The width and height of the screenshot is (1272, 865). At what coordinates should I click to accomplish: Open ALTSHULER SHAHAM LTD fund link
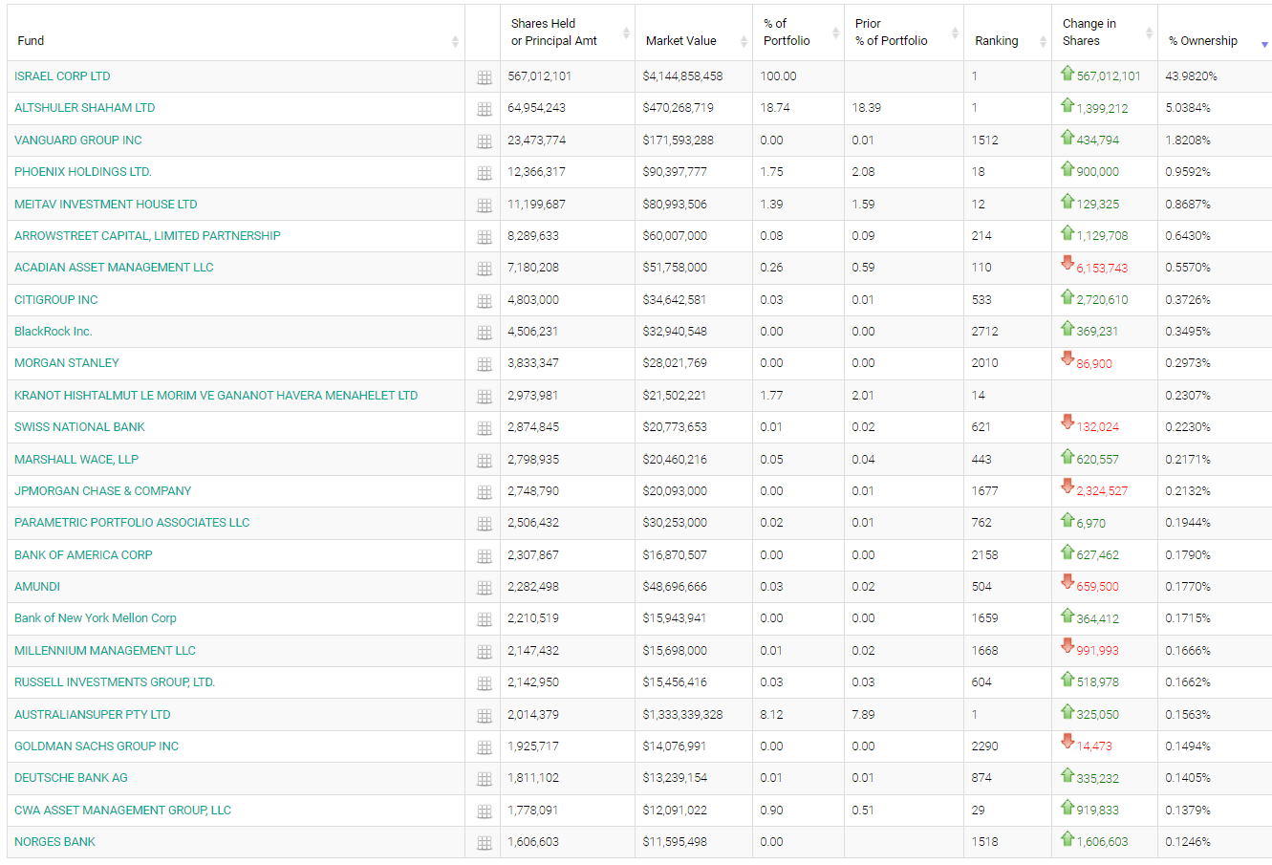(84, 108)
